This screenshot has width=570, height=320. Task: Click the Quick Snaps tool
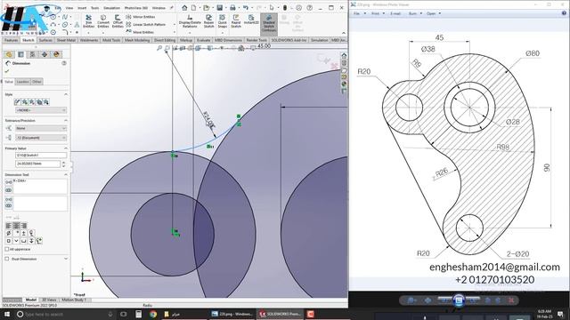point(222,21)
